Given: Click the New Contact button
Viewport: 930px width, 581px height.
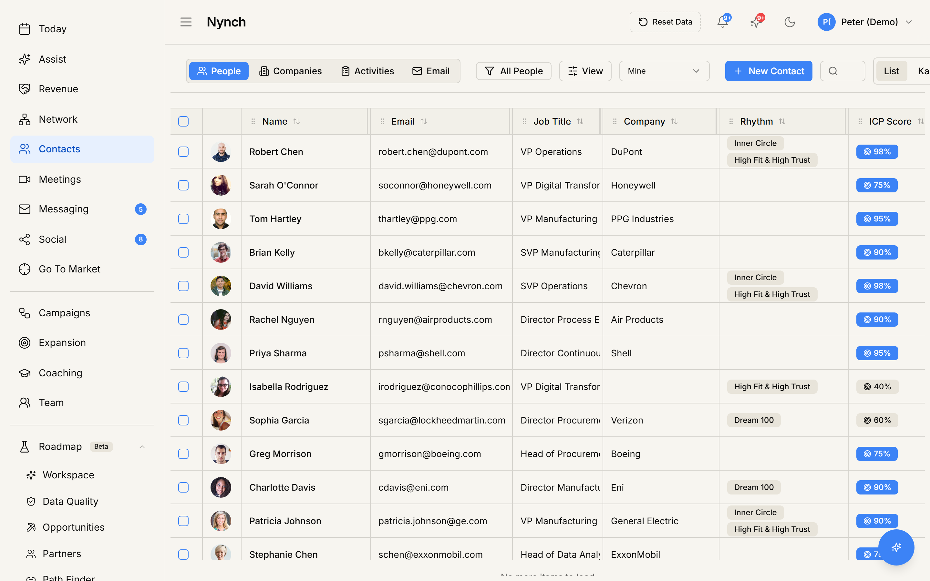Looking at the screenshot, I should tap(769, 71).
